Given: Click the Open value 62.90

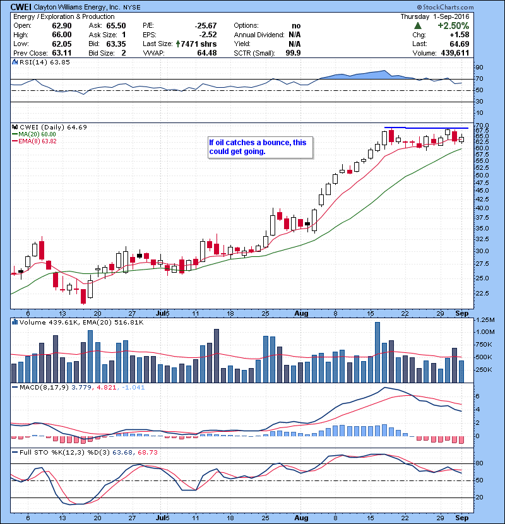Looking at the screenshot, I should (62, 26).
